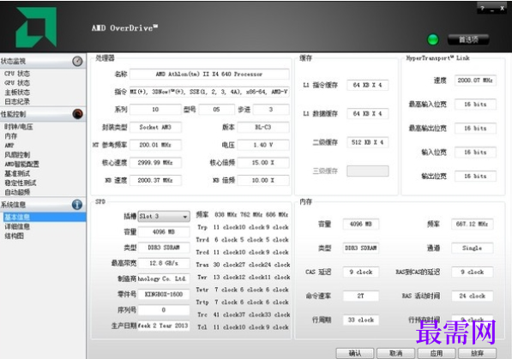Click the SPD 最高带宽 12.8 GB/s field
Image resolution: width=512 pixels, height=359 pixels.
[164, 263]
